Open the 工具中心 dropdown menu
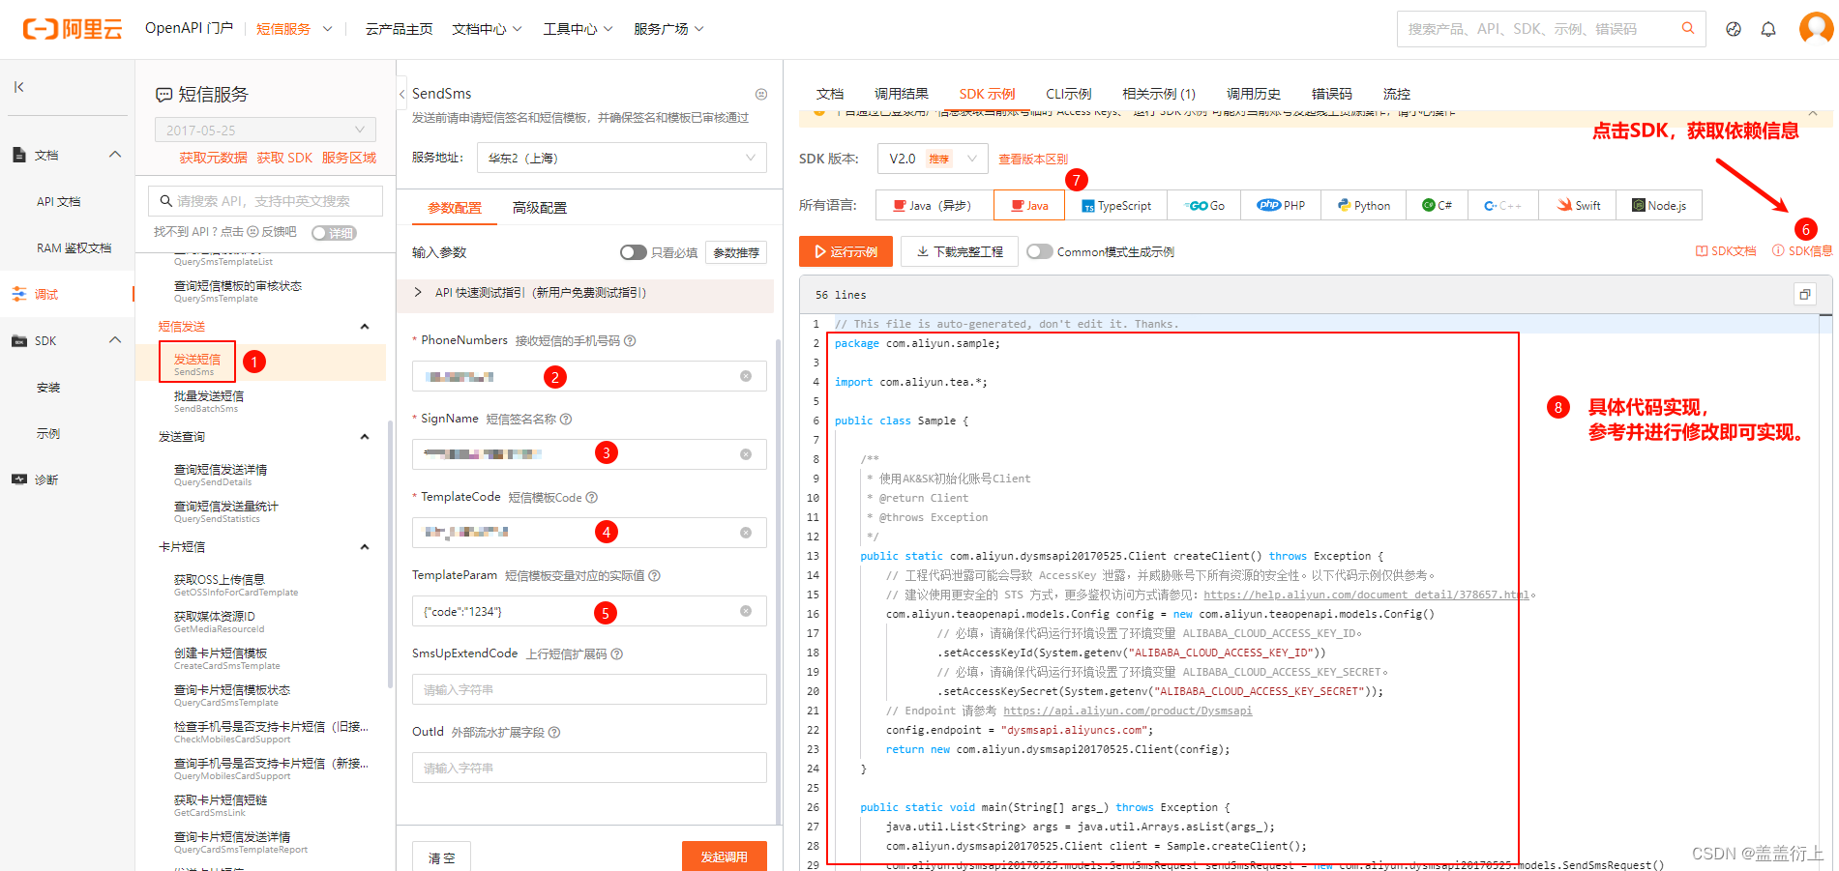Screen dimensions: 1839x871 578,29
